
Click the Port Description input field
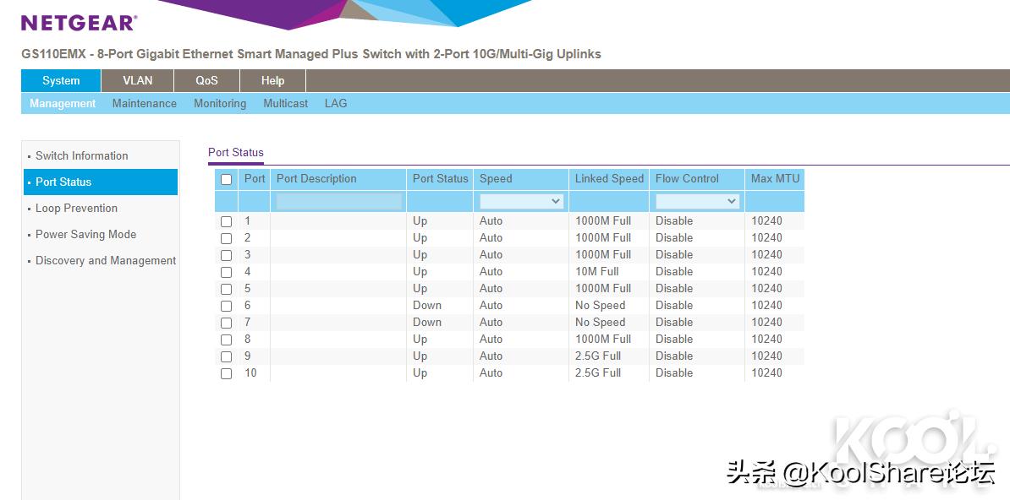[x=339, y=201]
